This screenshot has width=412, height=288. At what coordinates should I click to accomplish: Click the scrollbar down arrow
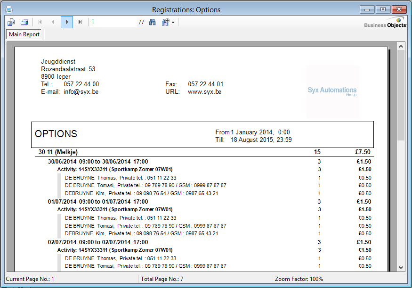coord(401,267)
